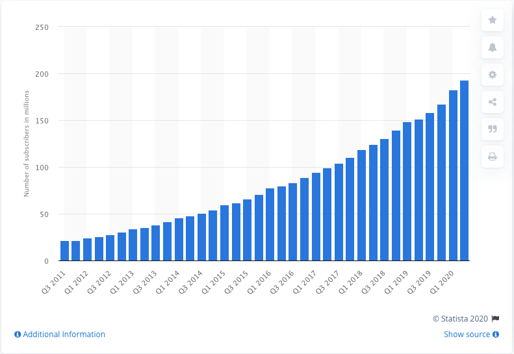Click the quotation mark citation icon
Image resolution: width=514 pixels, height=354 pixels.
(x=492, y=129)
